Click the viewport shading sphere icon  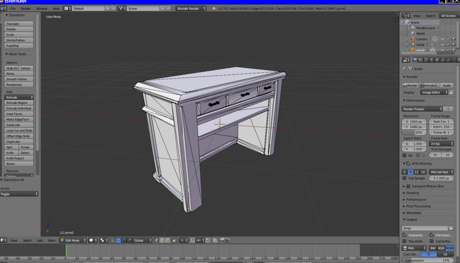click(x=92, y=240)
